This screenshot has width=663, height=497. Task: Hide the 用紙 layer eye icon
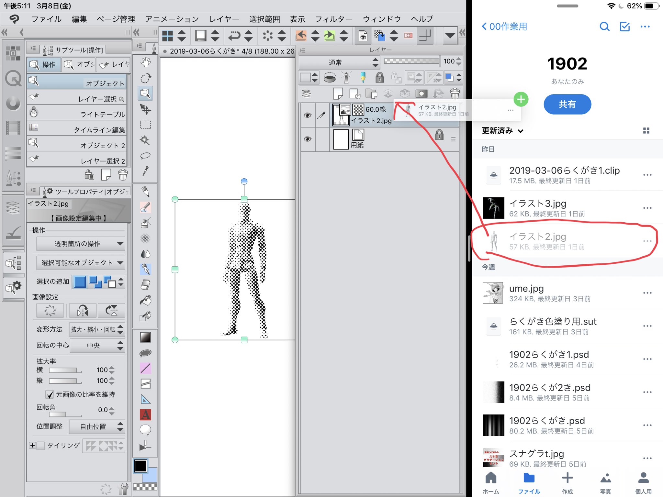308,139
